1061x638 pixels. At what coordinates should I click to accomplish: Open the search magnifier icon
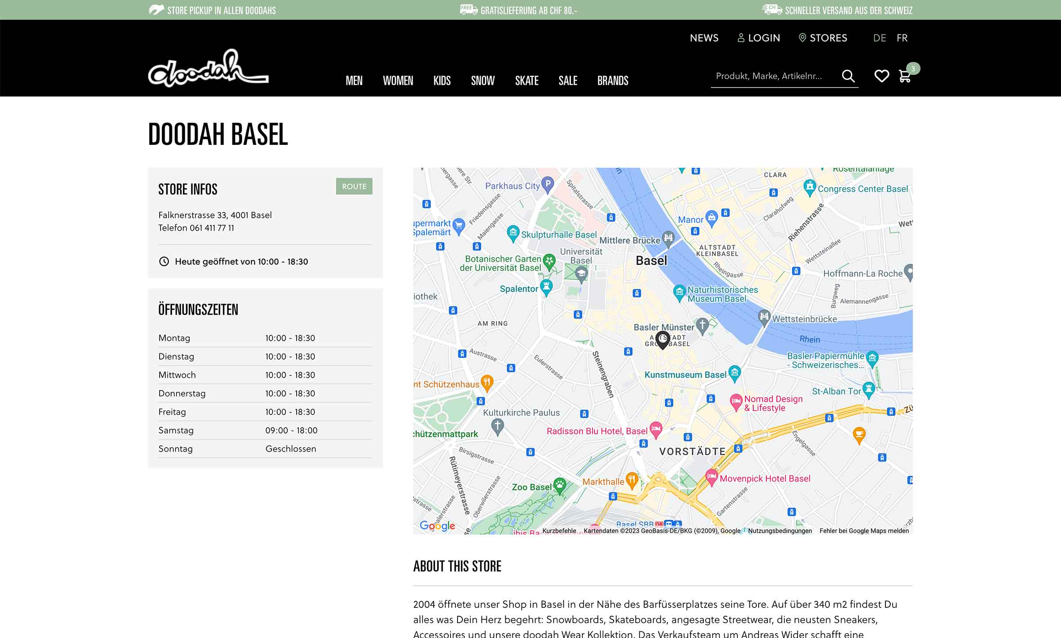tap(848, 76)
